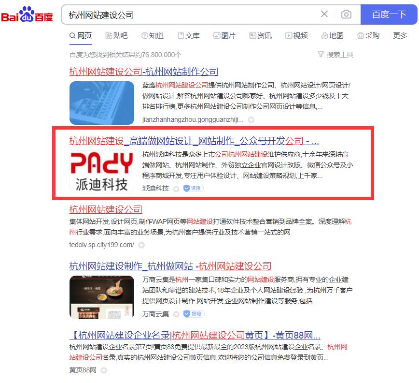This screenshot has height=383, width=419.
Task: Click the 保障 badge next to 万商云集
Action: 194,314
